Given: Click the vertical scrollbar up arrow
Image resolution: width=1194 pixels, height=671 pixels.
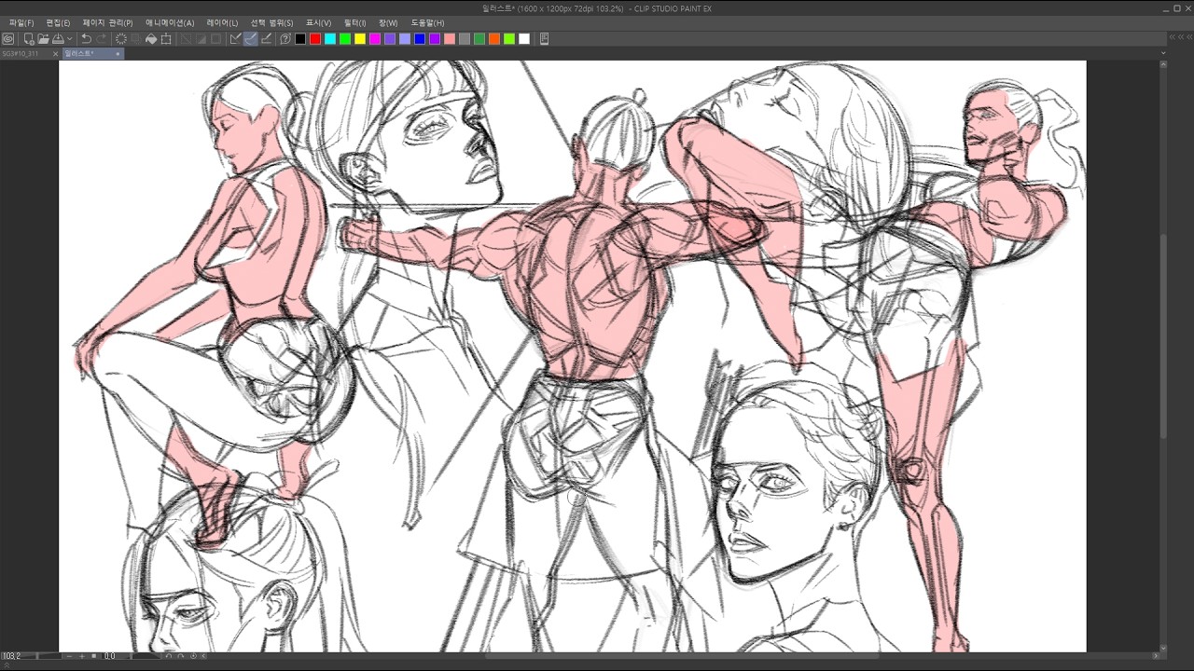Looking at the screenshot, I should click(1163, 64).
